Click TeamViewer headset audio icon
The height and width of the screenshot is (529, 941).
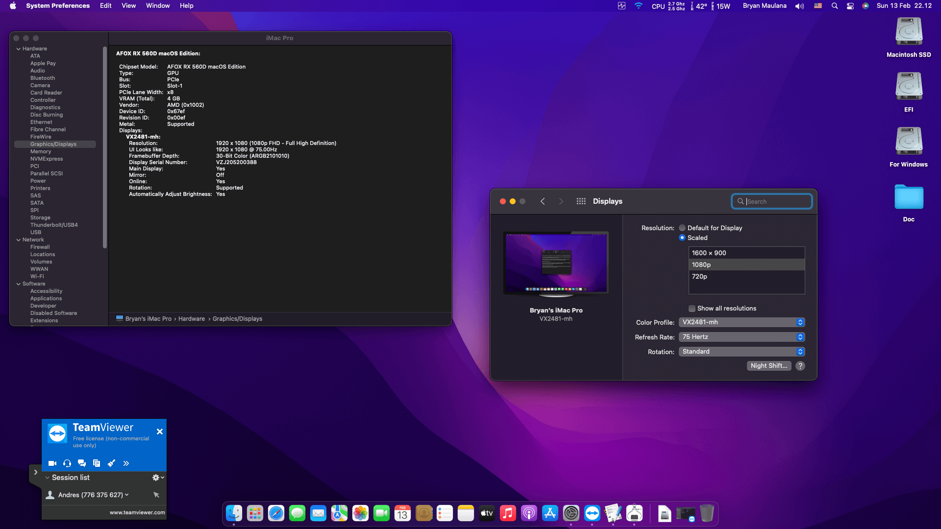click(x=67, y=463)
